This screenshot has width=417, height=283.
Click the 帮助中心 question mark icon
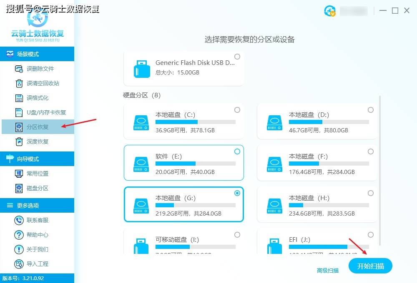point(19,235)
